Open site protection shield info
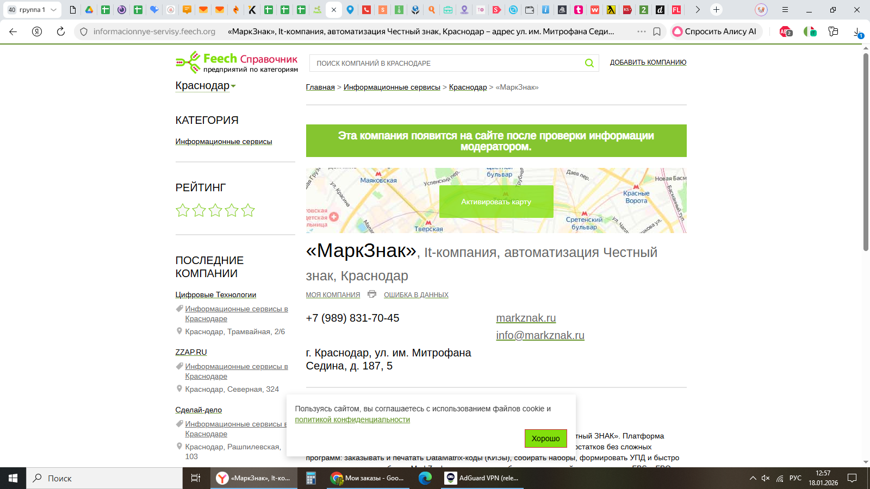 tap(84, 32)
